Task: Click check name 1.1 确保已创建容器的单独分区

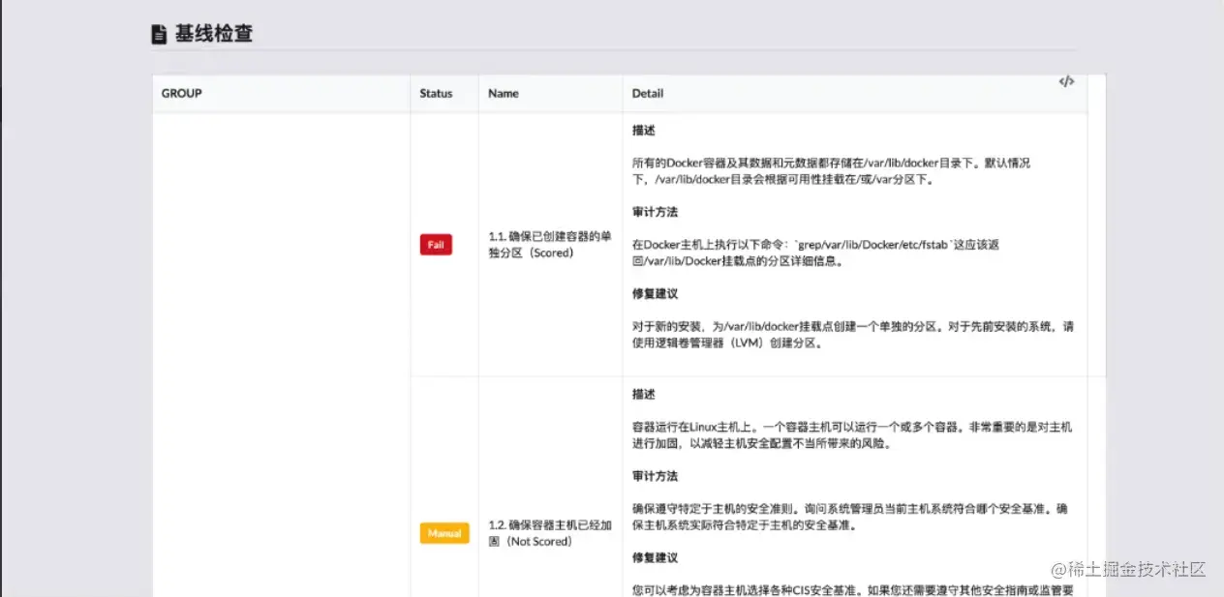Action: tap(550, 245)
